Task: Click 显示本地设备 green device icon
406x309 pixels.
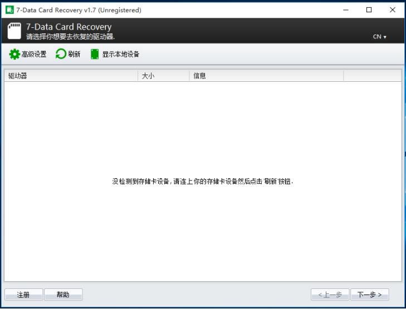Action: click(95, 54)
